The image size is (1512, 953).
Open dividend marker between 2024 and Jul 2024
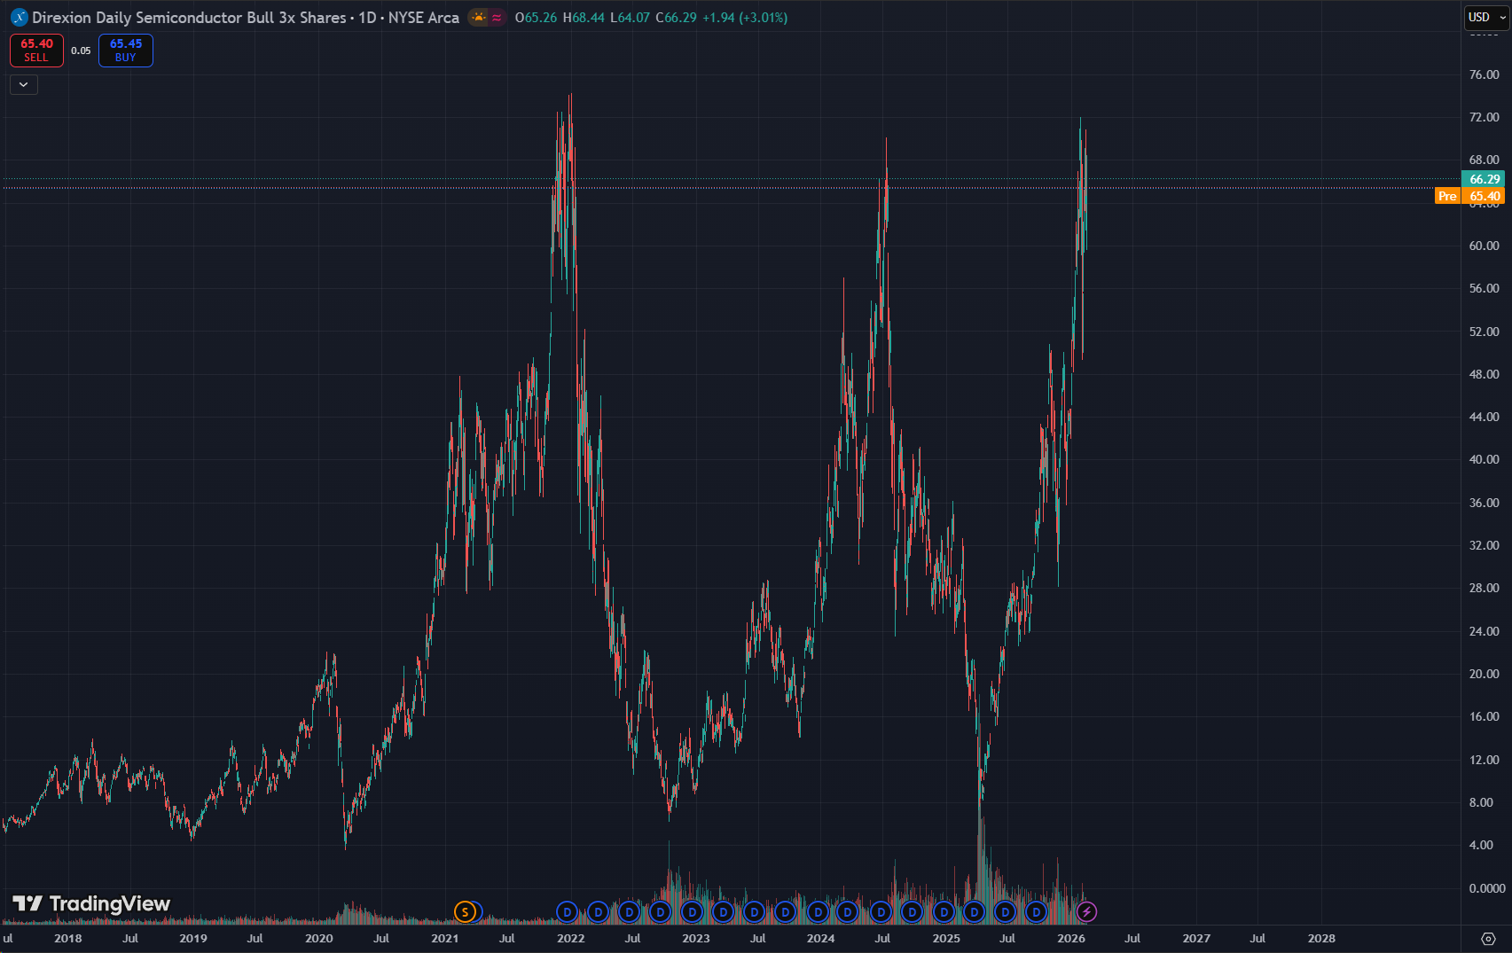click(x=848, y=911)
